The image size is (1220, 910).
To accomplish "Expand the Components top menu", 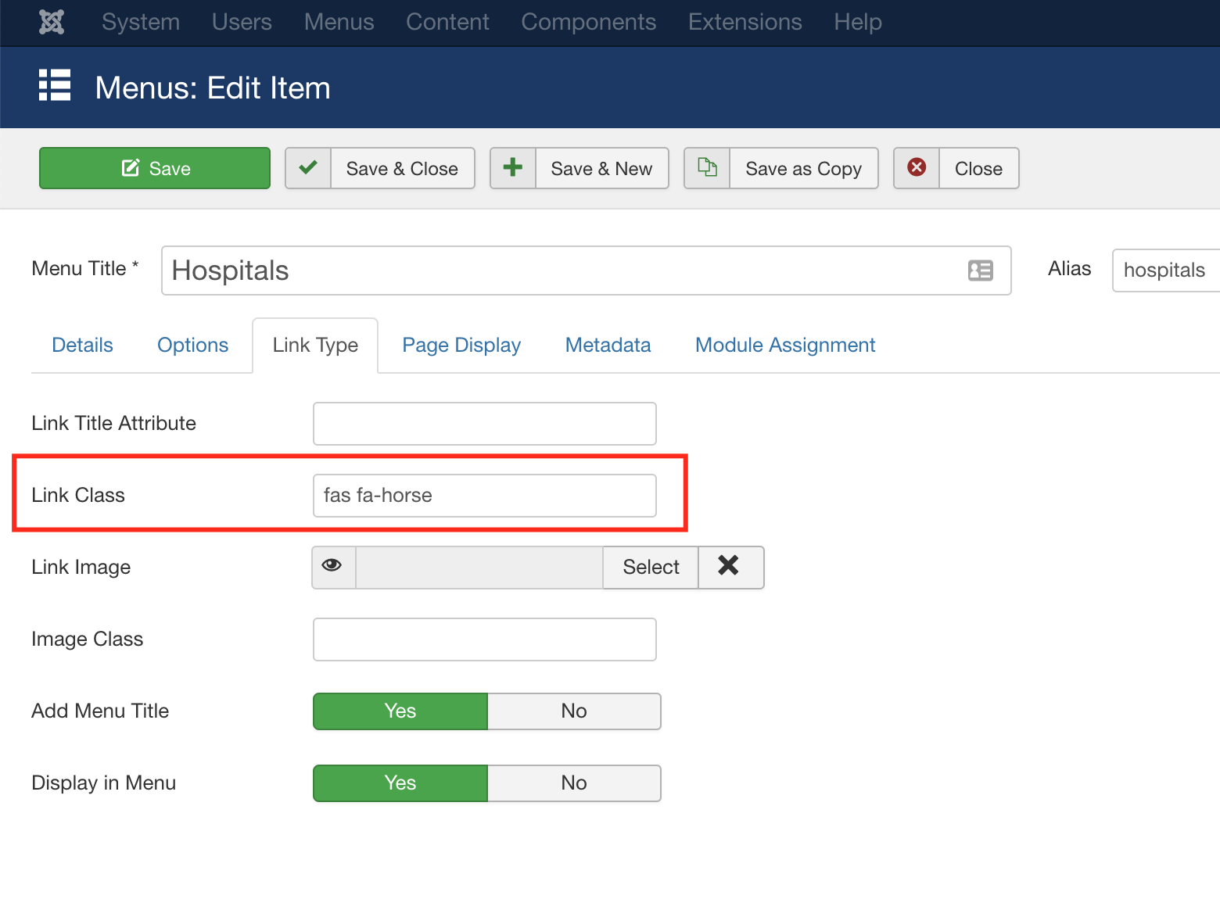I will coord(588,22).
